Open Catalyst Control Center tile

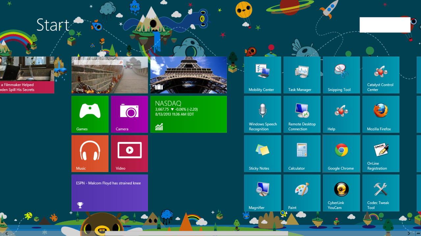point(381,75)
